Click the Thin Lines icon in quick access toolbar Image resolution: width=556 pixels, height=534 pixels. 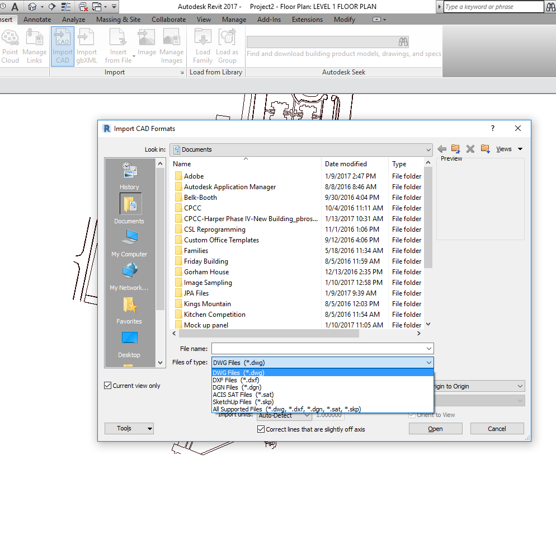(66, 6)
